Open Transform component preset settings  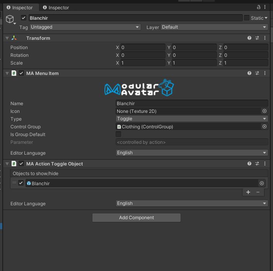click(257, 38)
